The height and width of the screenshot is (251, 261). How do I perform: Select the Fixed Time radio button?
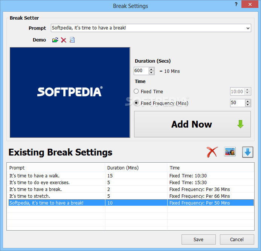[136, 91]
